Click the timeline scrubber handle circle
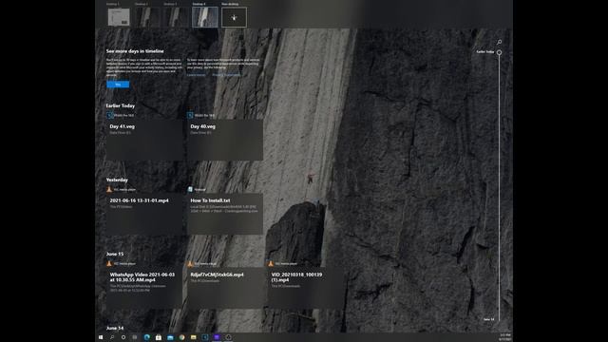This screenshot has height=342, width=608. 499,52
